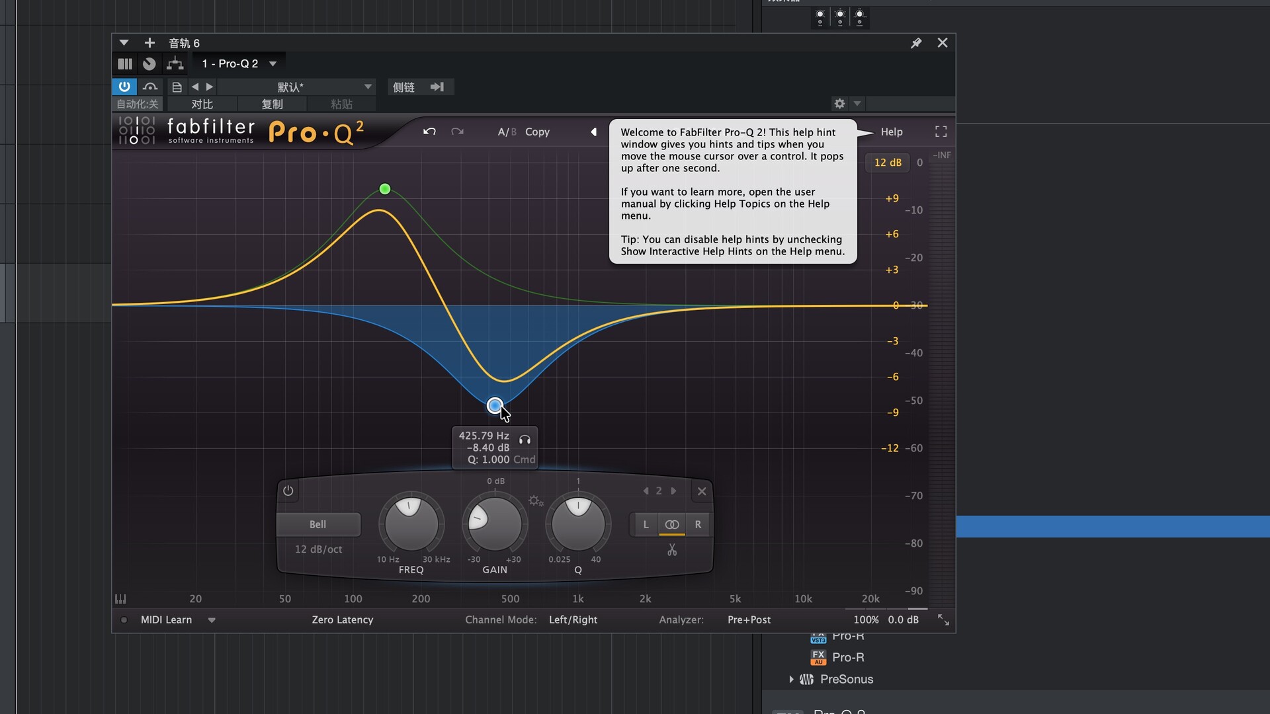
Task: Open the Help menu
Action: coord(891,132)
